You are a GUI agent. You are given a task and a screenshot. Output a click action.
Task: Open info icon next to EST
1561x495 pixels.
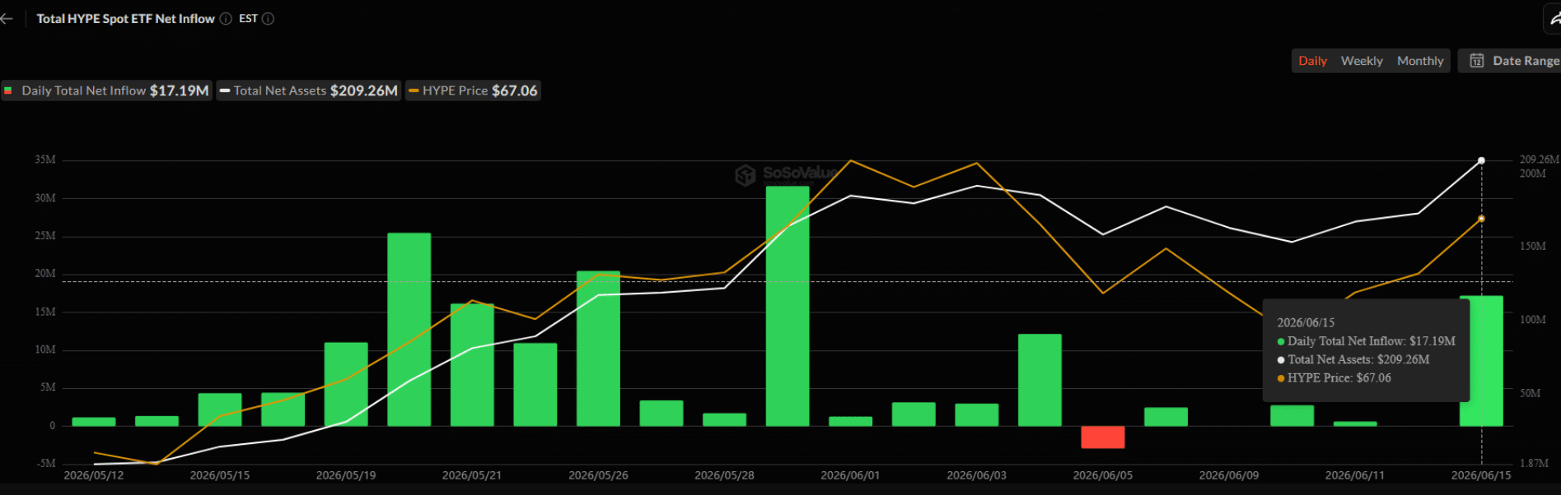pos(268,19)
